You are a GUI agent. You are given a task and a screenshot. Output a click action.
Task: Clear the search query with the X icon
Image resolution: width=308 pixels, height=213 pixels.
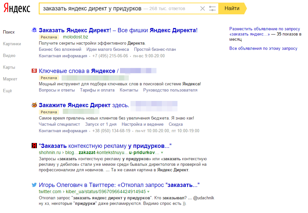point(203,8)
